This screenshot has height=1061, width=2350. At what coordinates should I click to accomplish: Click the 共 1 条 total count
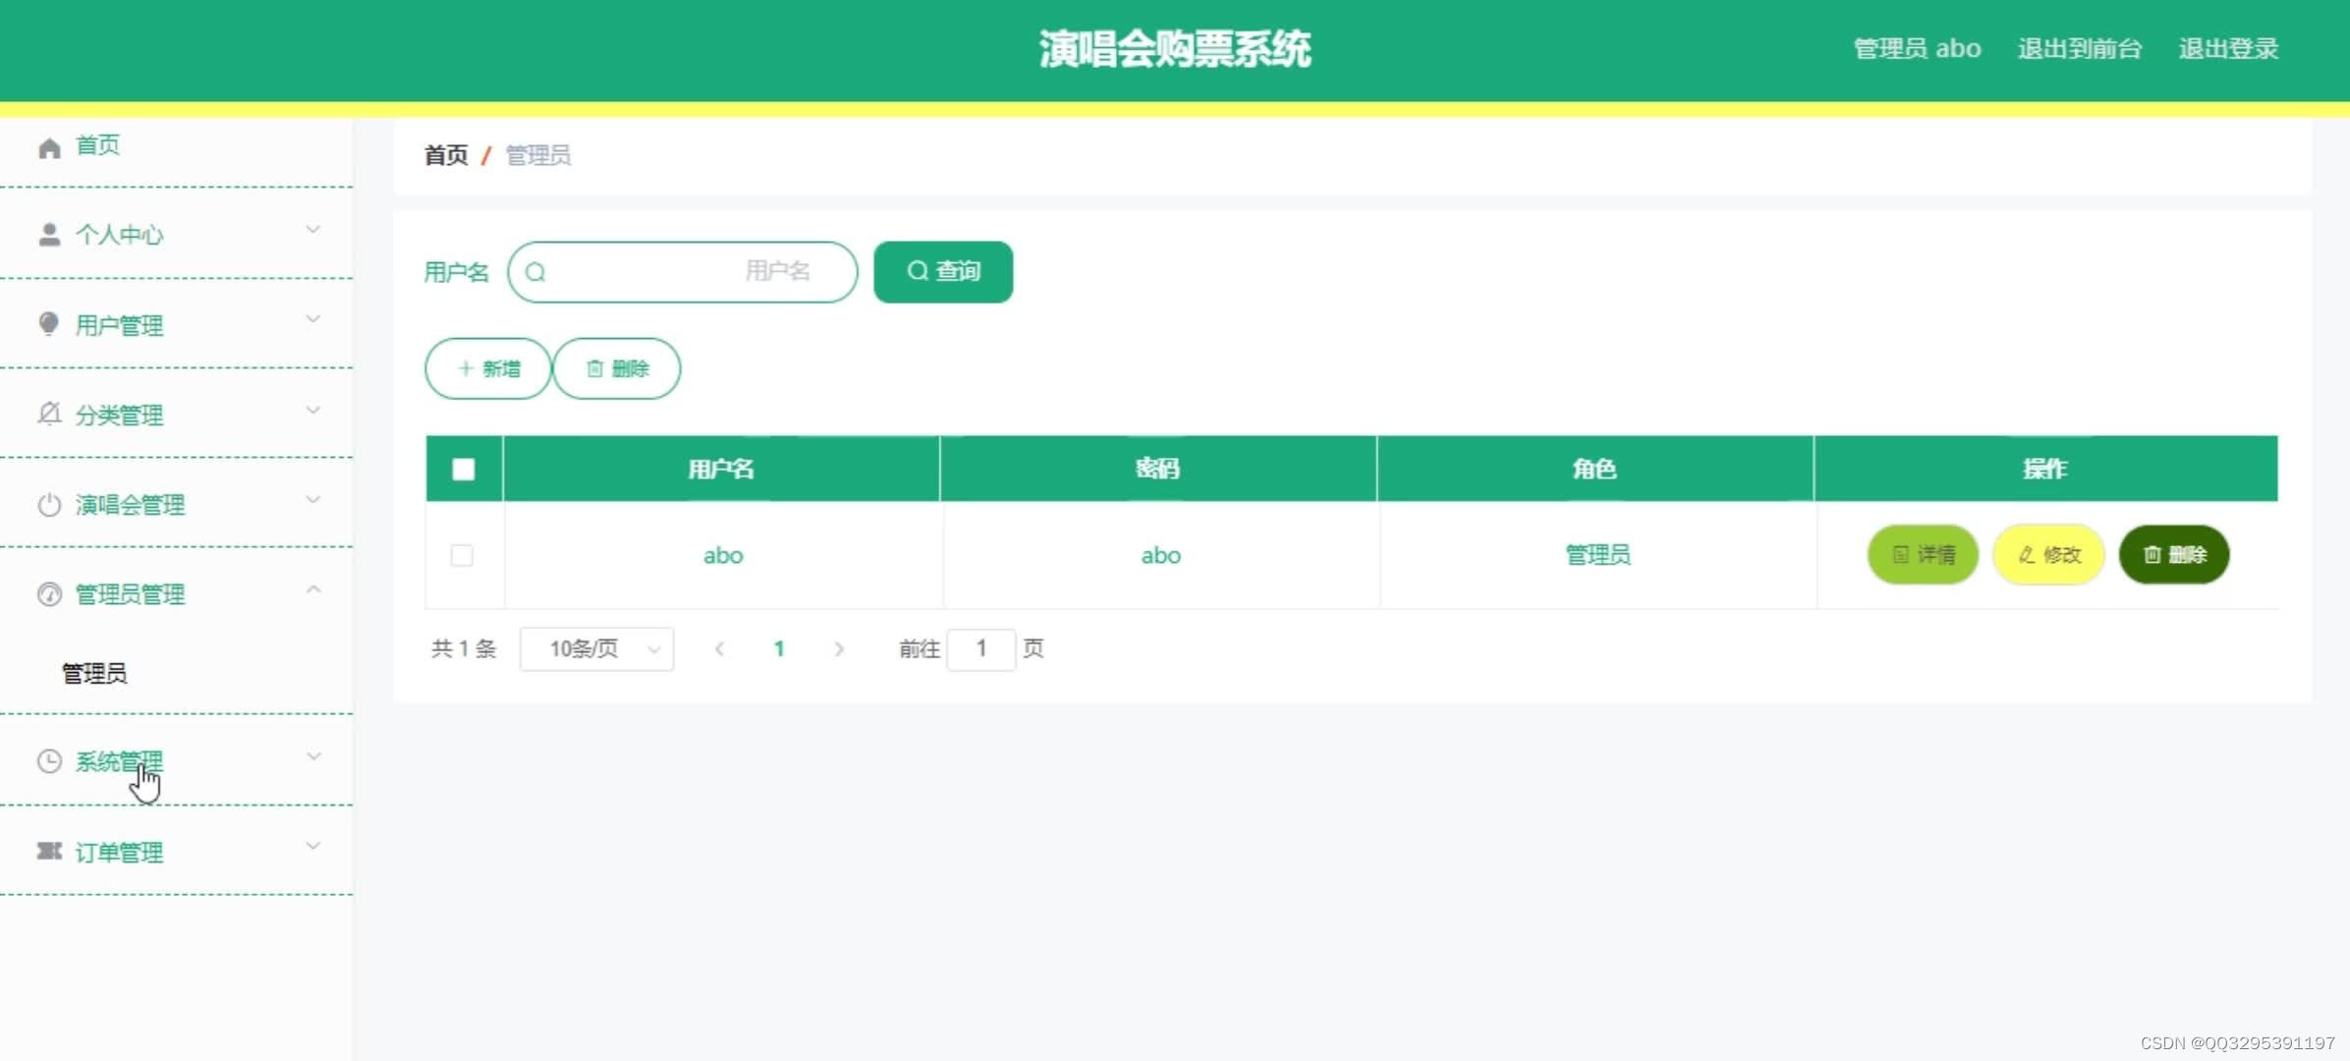tap(464, 649)
